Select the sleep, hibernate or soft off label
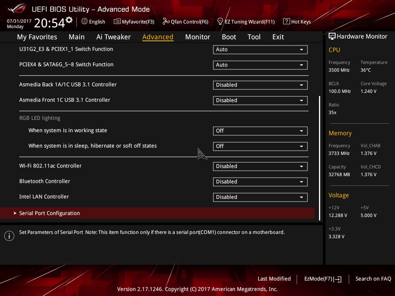This screenshot has height=296, width=395. (93, 146)
